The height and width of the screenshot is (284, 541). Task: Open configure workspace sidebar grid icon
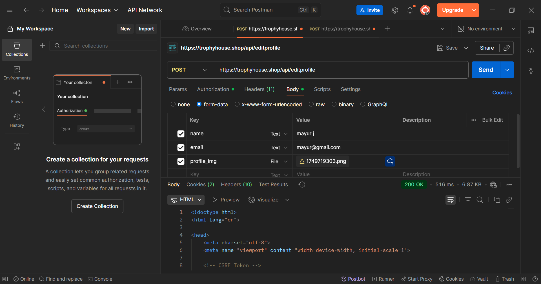tap(17, 147)
